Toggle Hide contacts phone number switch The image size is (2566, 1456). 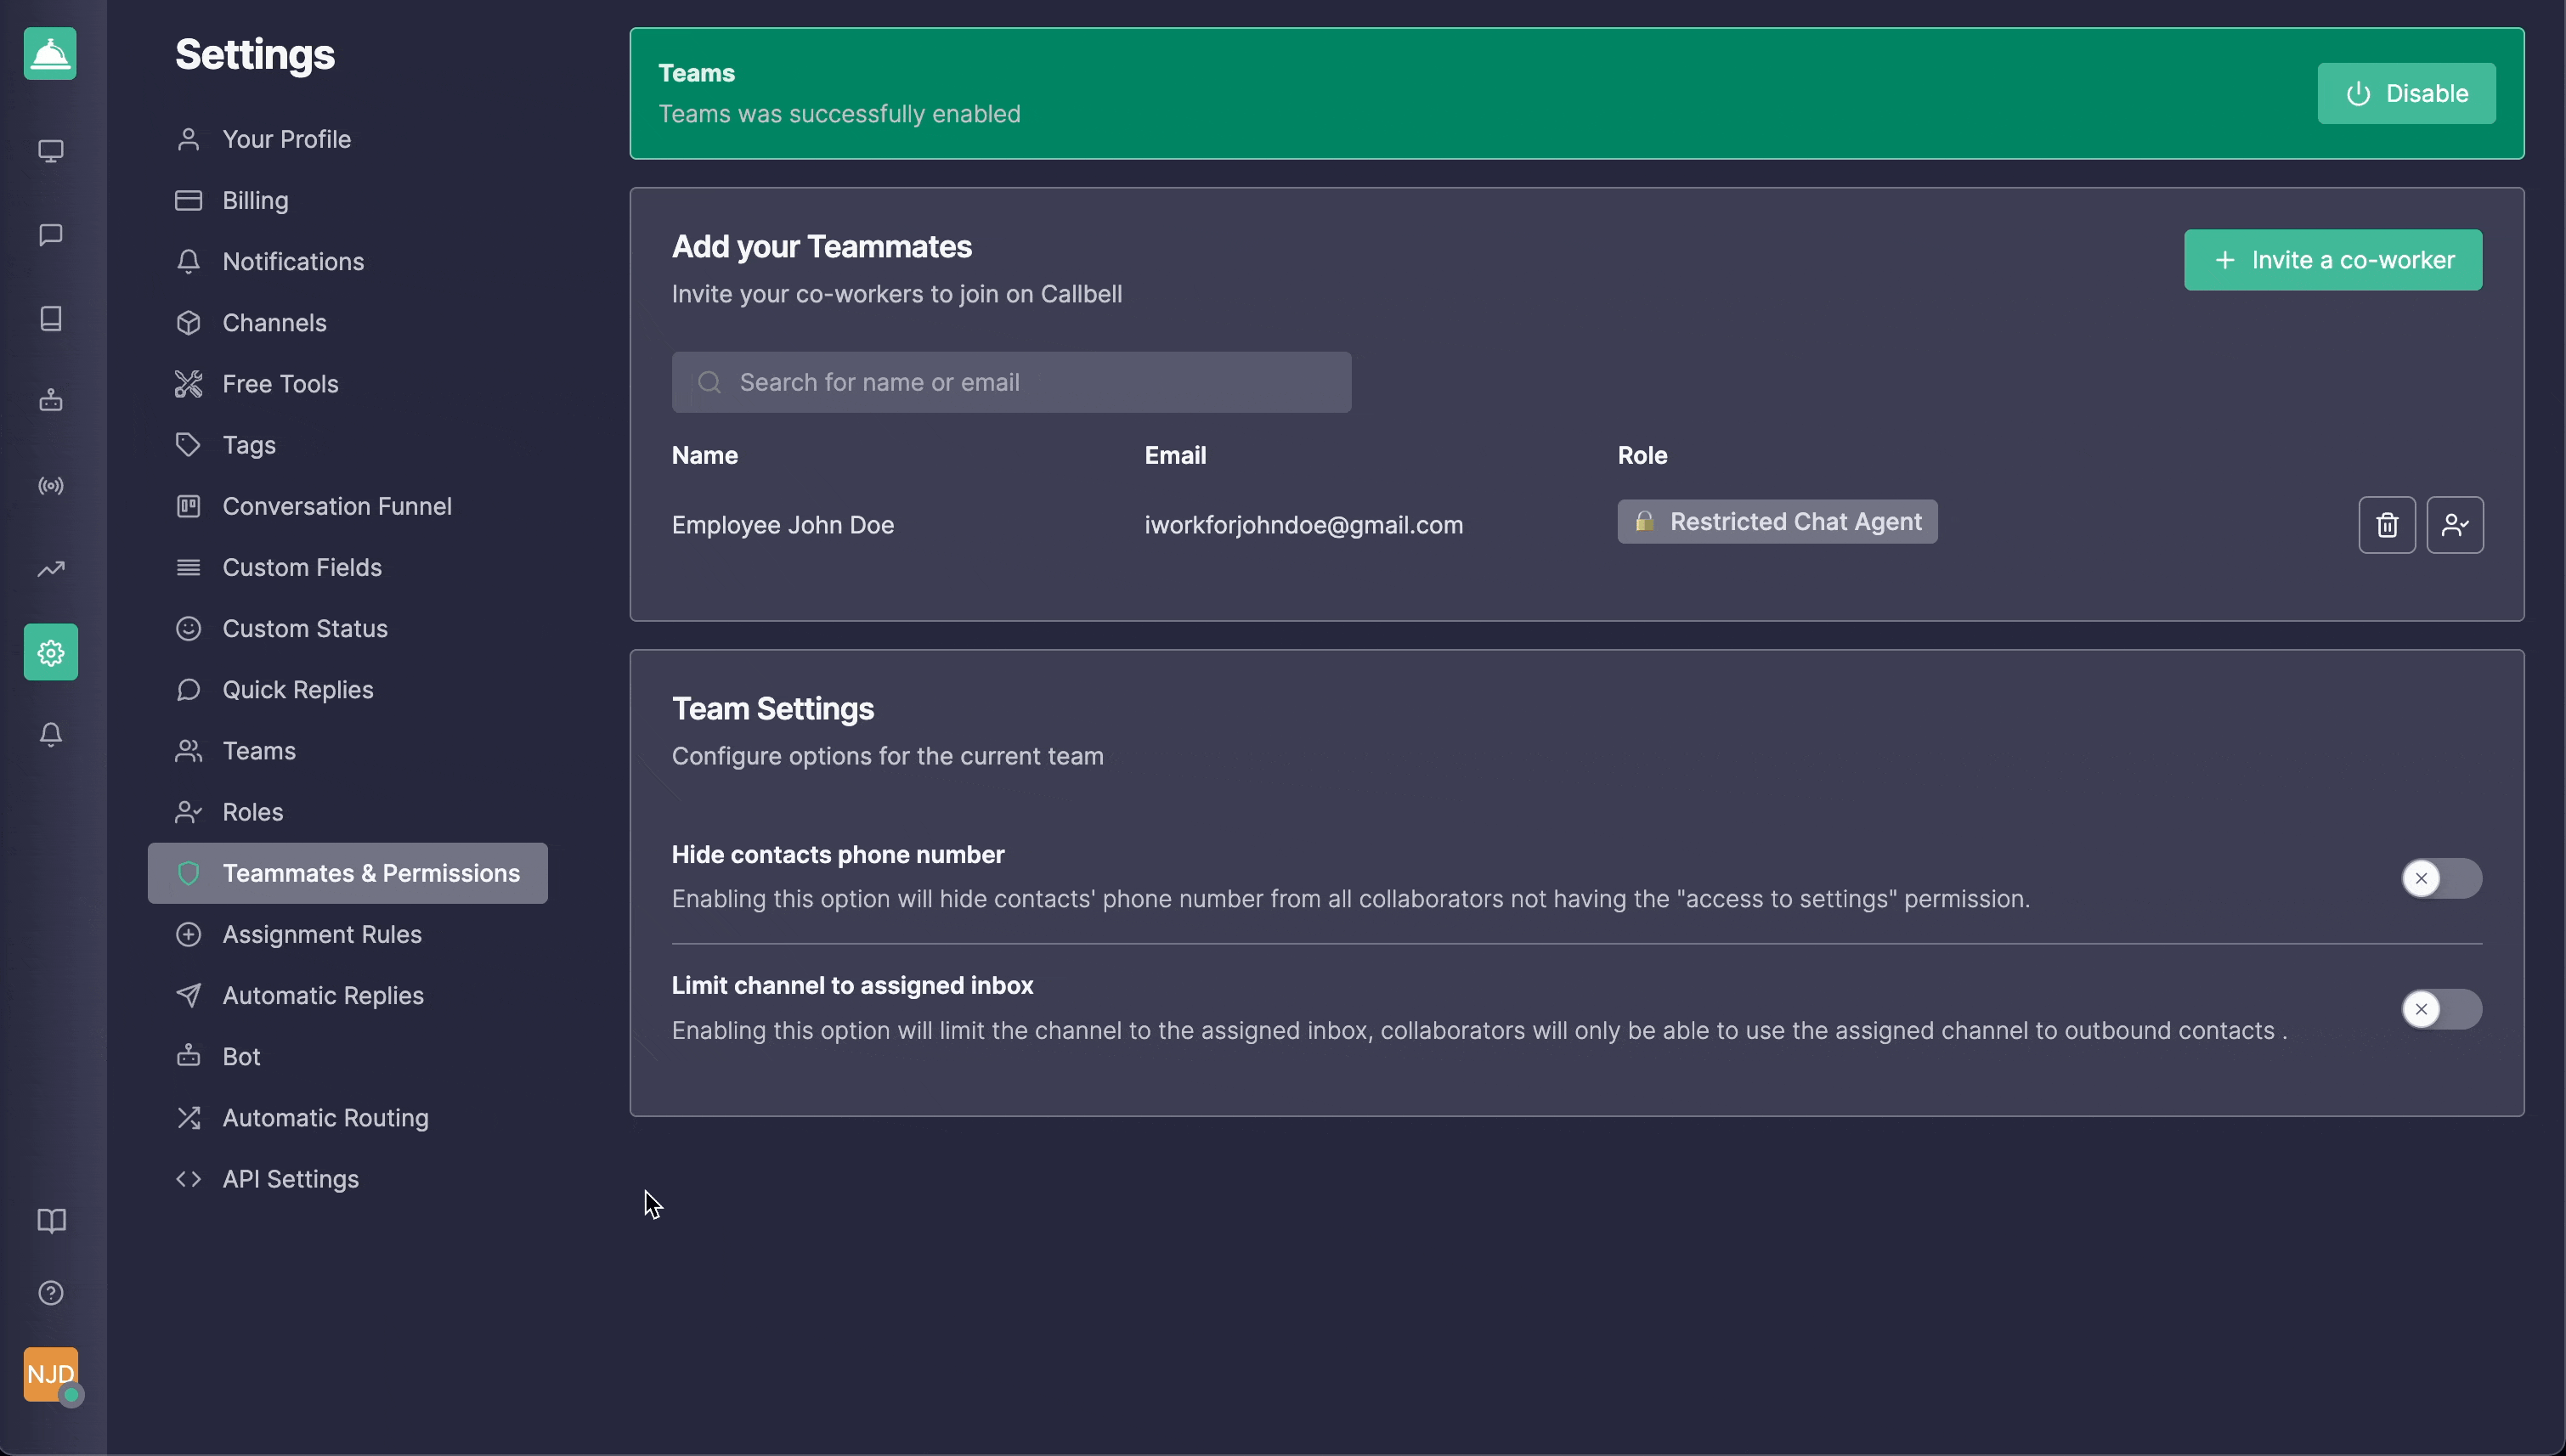(2441, 878)
